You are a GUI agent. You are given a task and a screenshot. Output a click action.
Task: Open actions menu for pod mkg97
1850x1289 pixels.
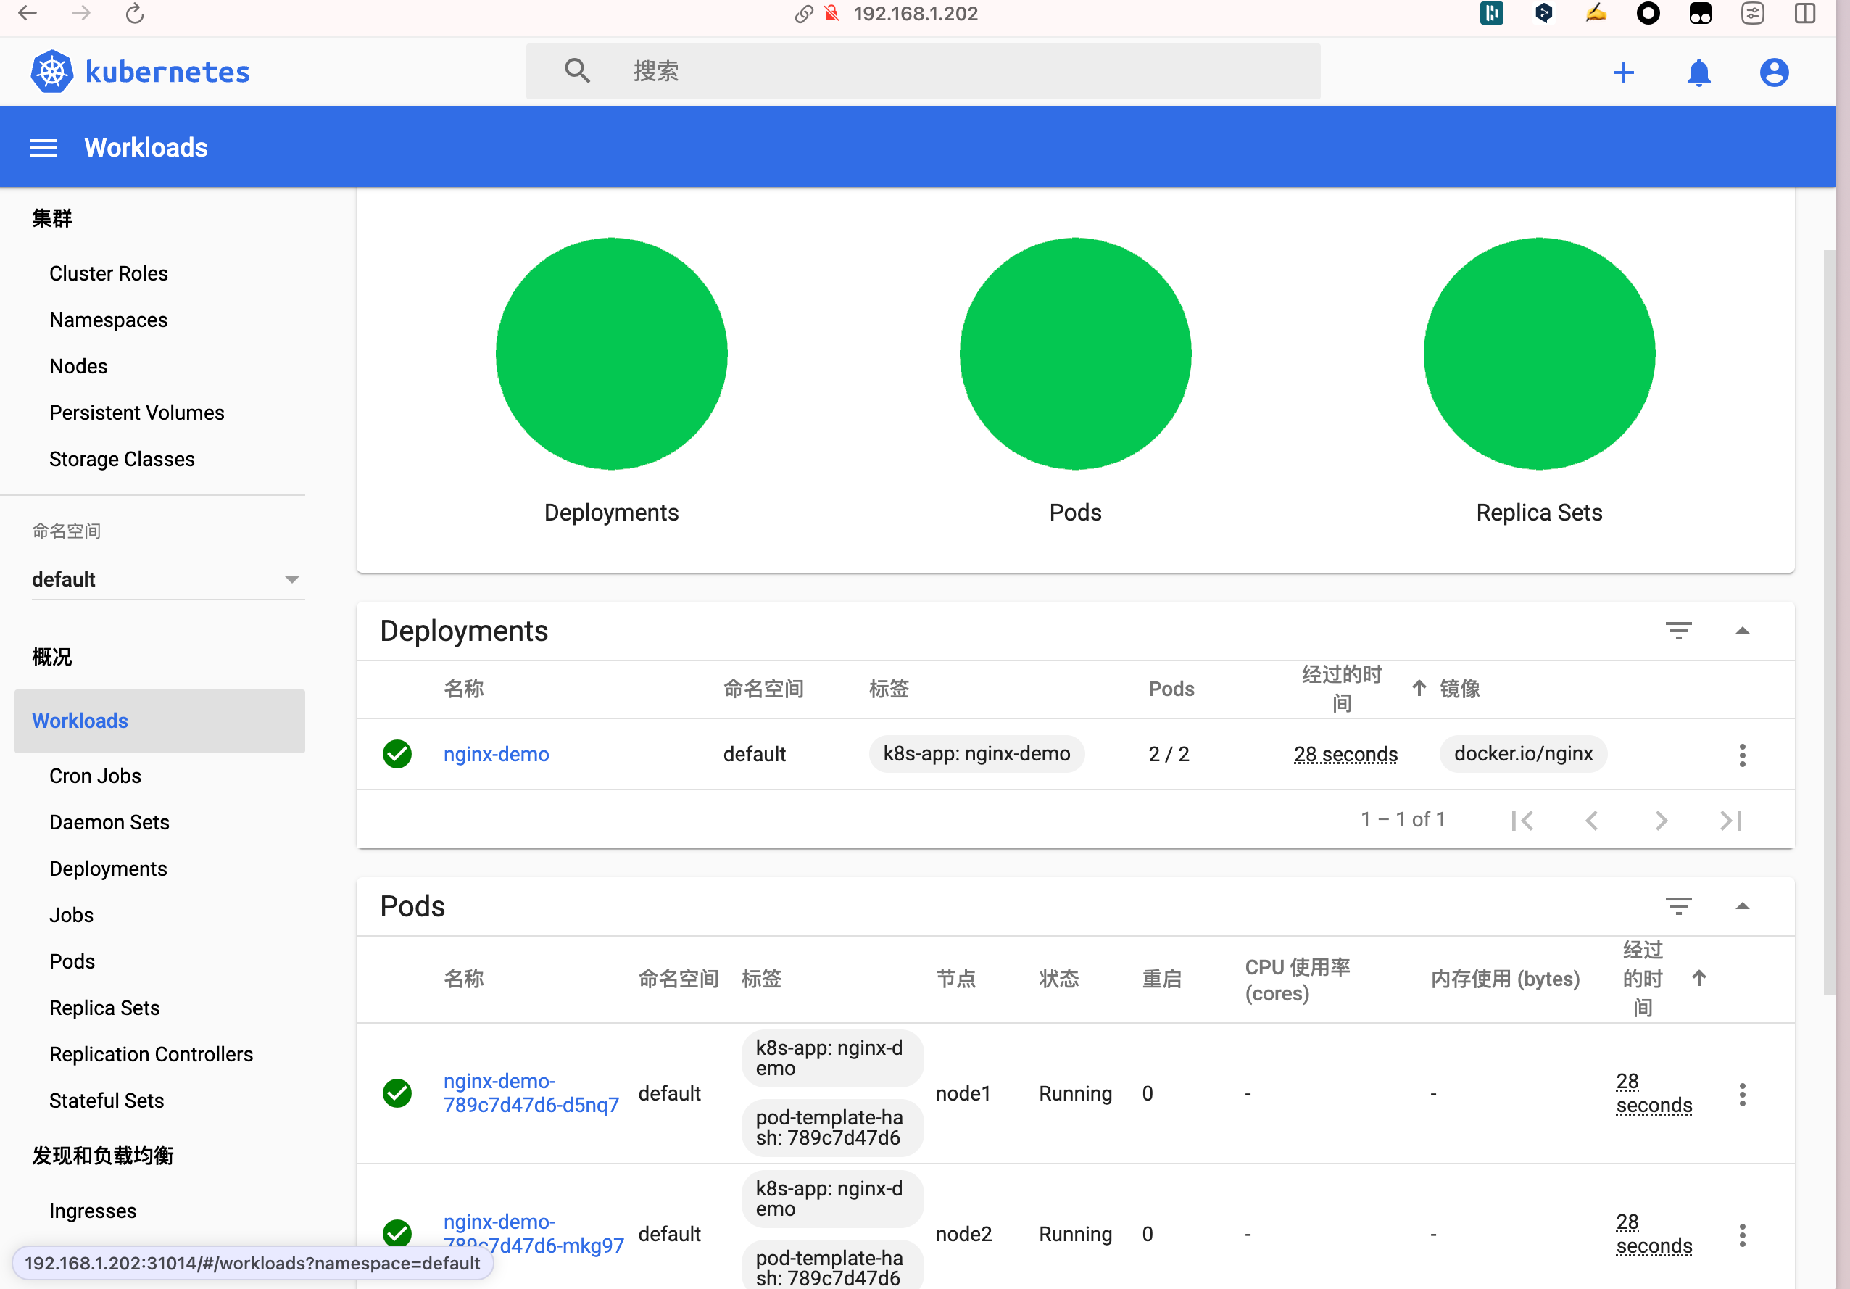(1742, 1235)
